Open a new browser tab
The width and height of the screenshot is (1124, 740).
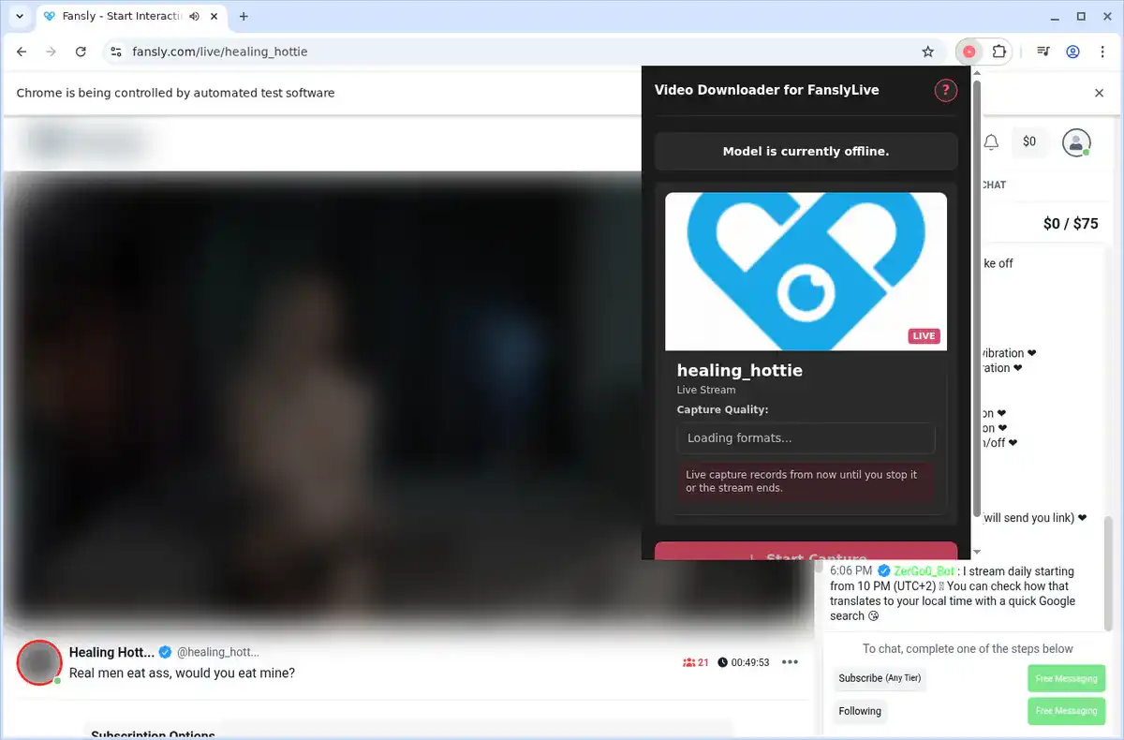pos(244,16)
